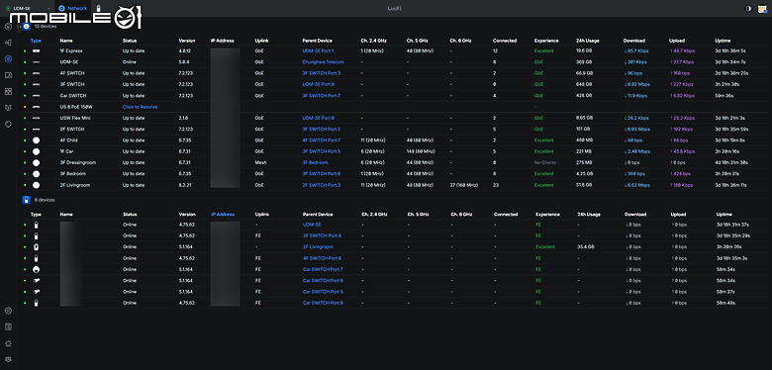The height and width of the screenshot is (370, 772).
Task: Open the user avatar in top bar
Action: [762, 8]
